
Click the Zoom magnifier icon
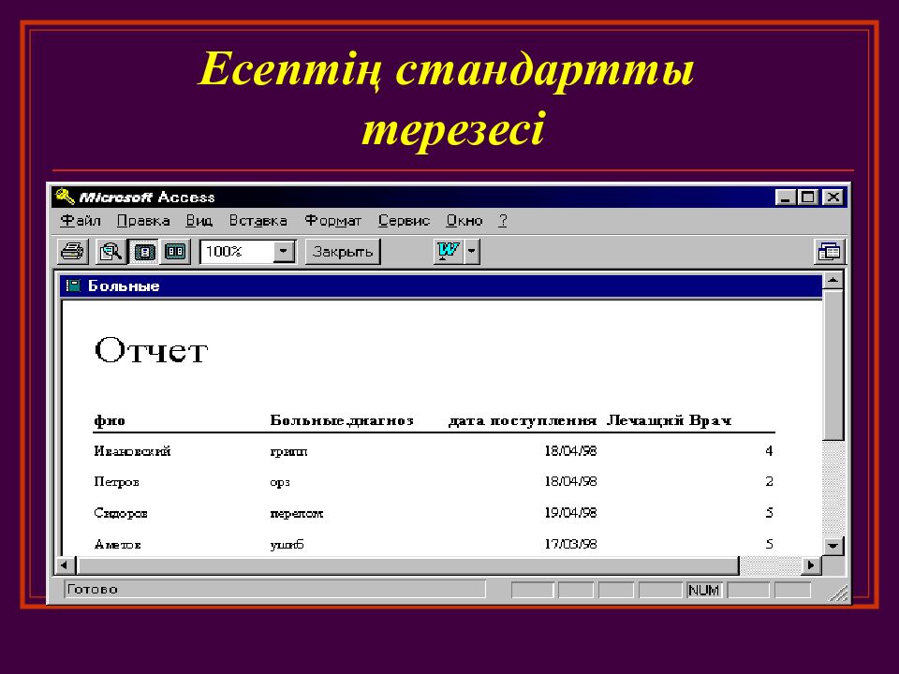click(x=111, y=251)
